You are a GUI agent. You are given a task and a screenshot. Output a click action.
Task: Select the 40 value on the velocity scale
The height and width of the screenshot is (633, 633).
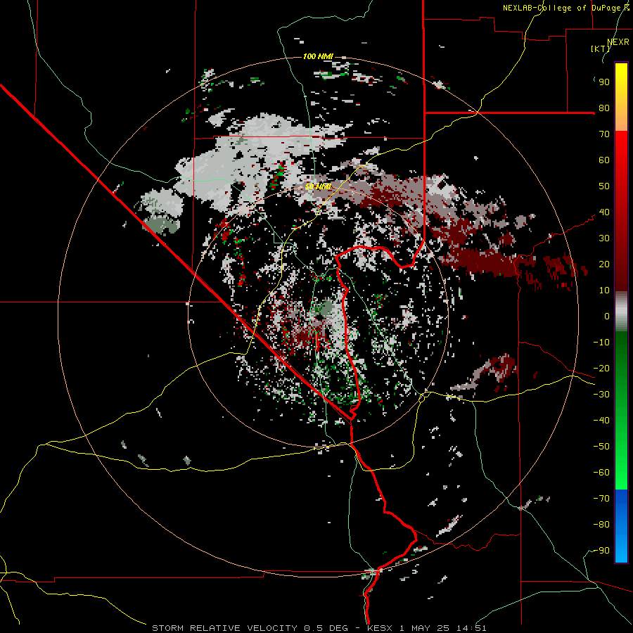pyautogui.click(x=604, y=212)
